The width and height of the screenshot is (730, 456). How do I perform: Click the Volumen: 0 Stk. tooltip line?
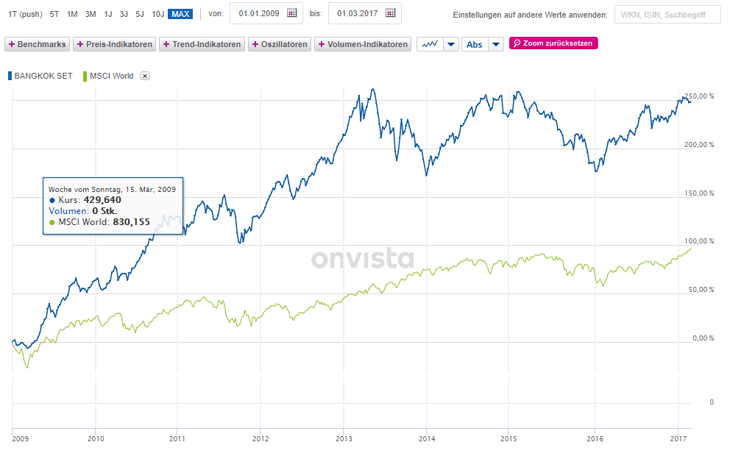click(83, 211)
